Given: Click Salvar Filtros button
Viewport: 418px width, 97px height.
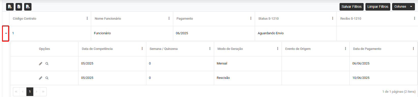Looking at the screenshot, I should (351, 7).
